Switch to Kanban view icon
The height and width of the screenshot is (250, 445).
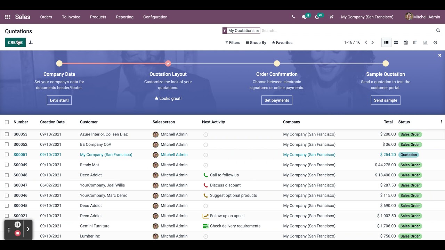pyautogui.click(x=396, y=42)
